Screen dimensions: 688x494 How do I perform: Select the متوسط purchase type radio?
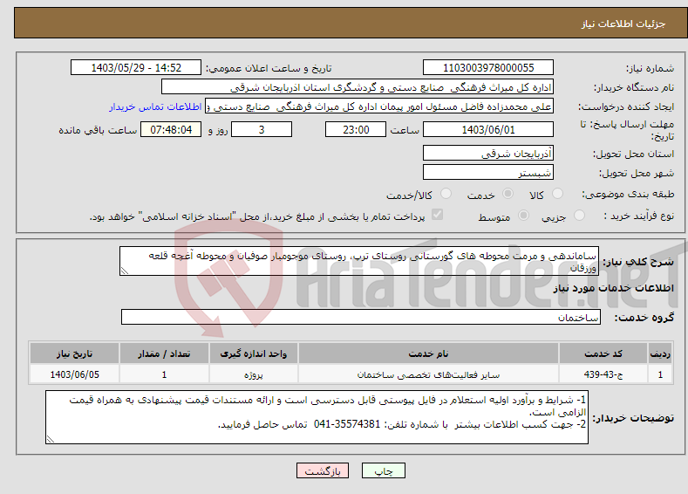click(523, 216)
